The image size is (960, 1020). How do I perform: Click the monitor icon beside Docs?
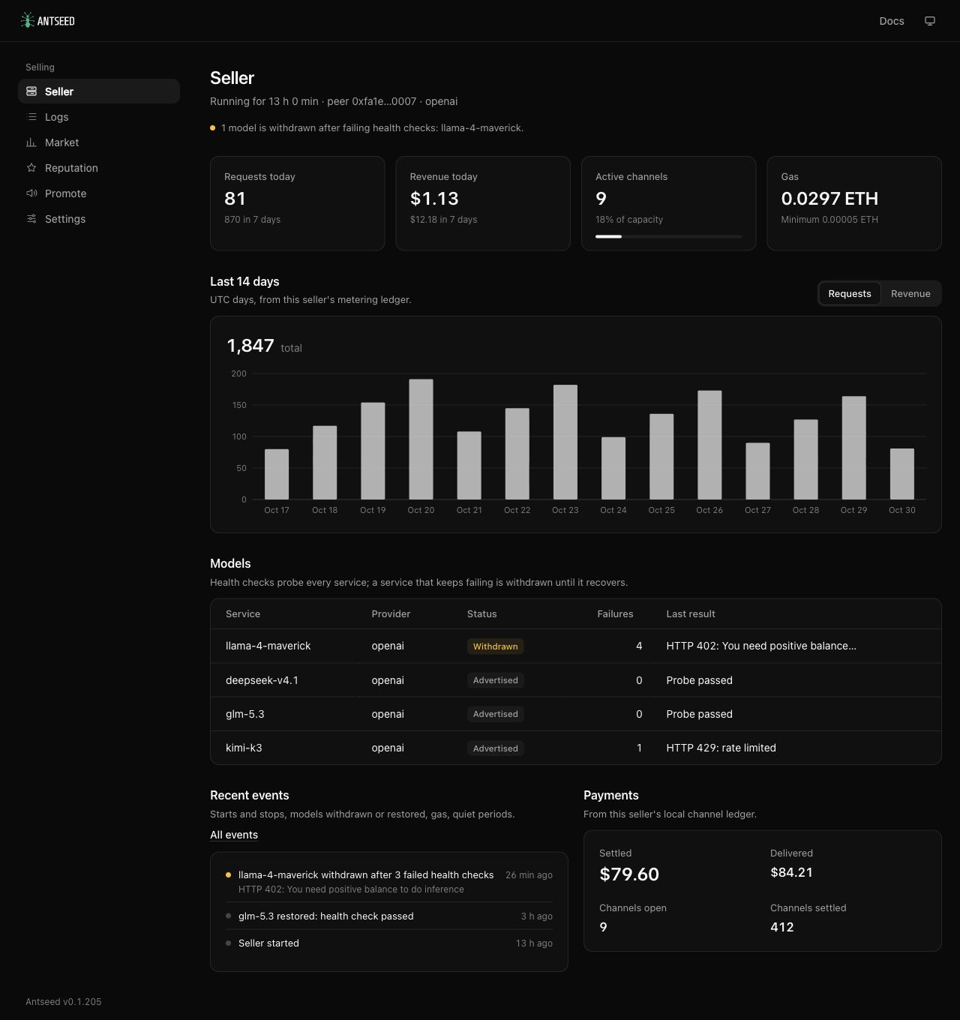click(x=930, y=21)
